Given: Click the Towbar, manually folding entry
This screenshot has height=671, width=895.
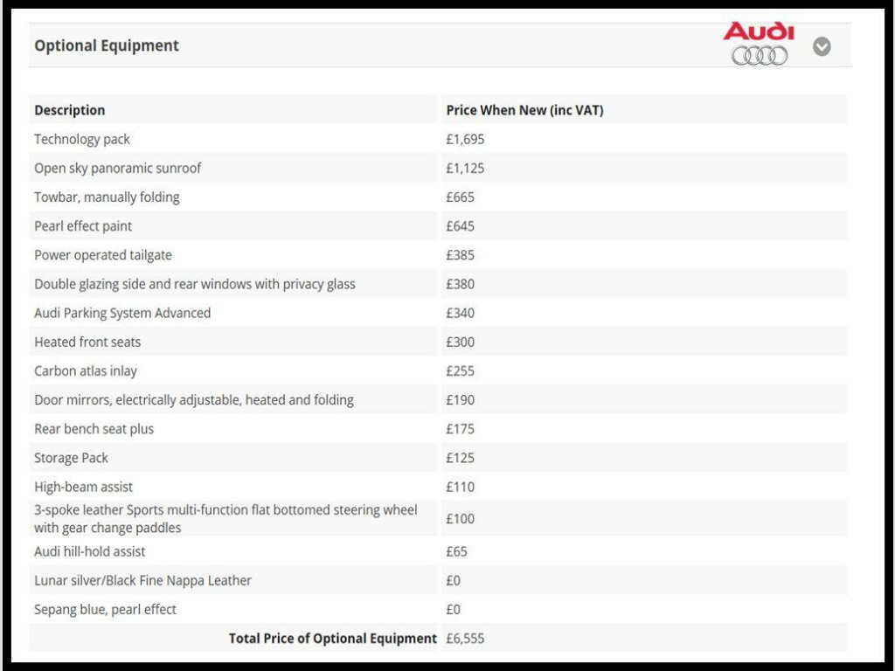Looking at the screenshot, I should click(107, 197).
